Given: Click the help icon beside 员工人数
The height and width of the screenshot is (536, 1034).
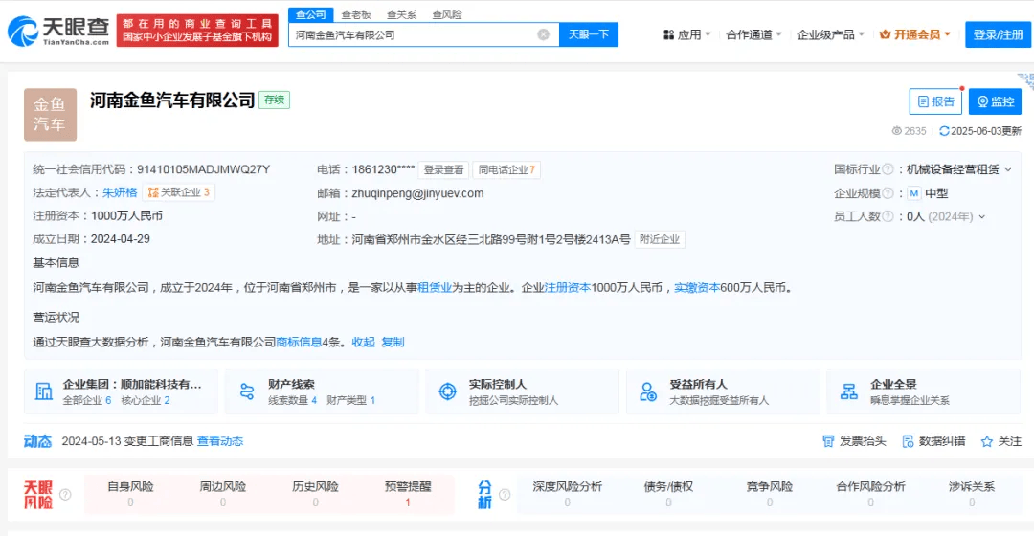Looking at the screenshot, I should [x=888, y=216].
